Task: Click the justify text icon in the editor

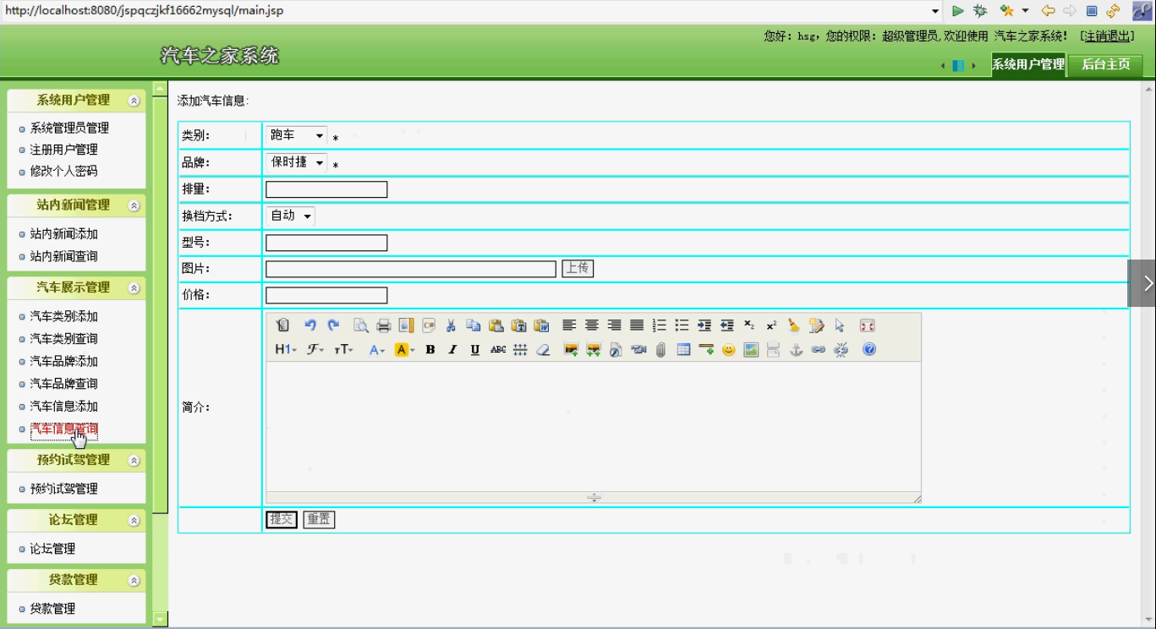Action: [x=637, y=325]
